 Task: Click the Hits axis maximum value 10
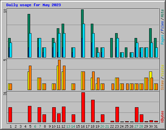(5, 11)
